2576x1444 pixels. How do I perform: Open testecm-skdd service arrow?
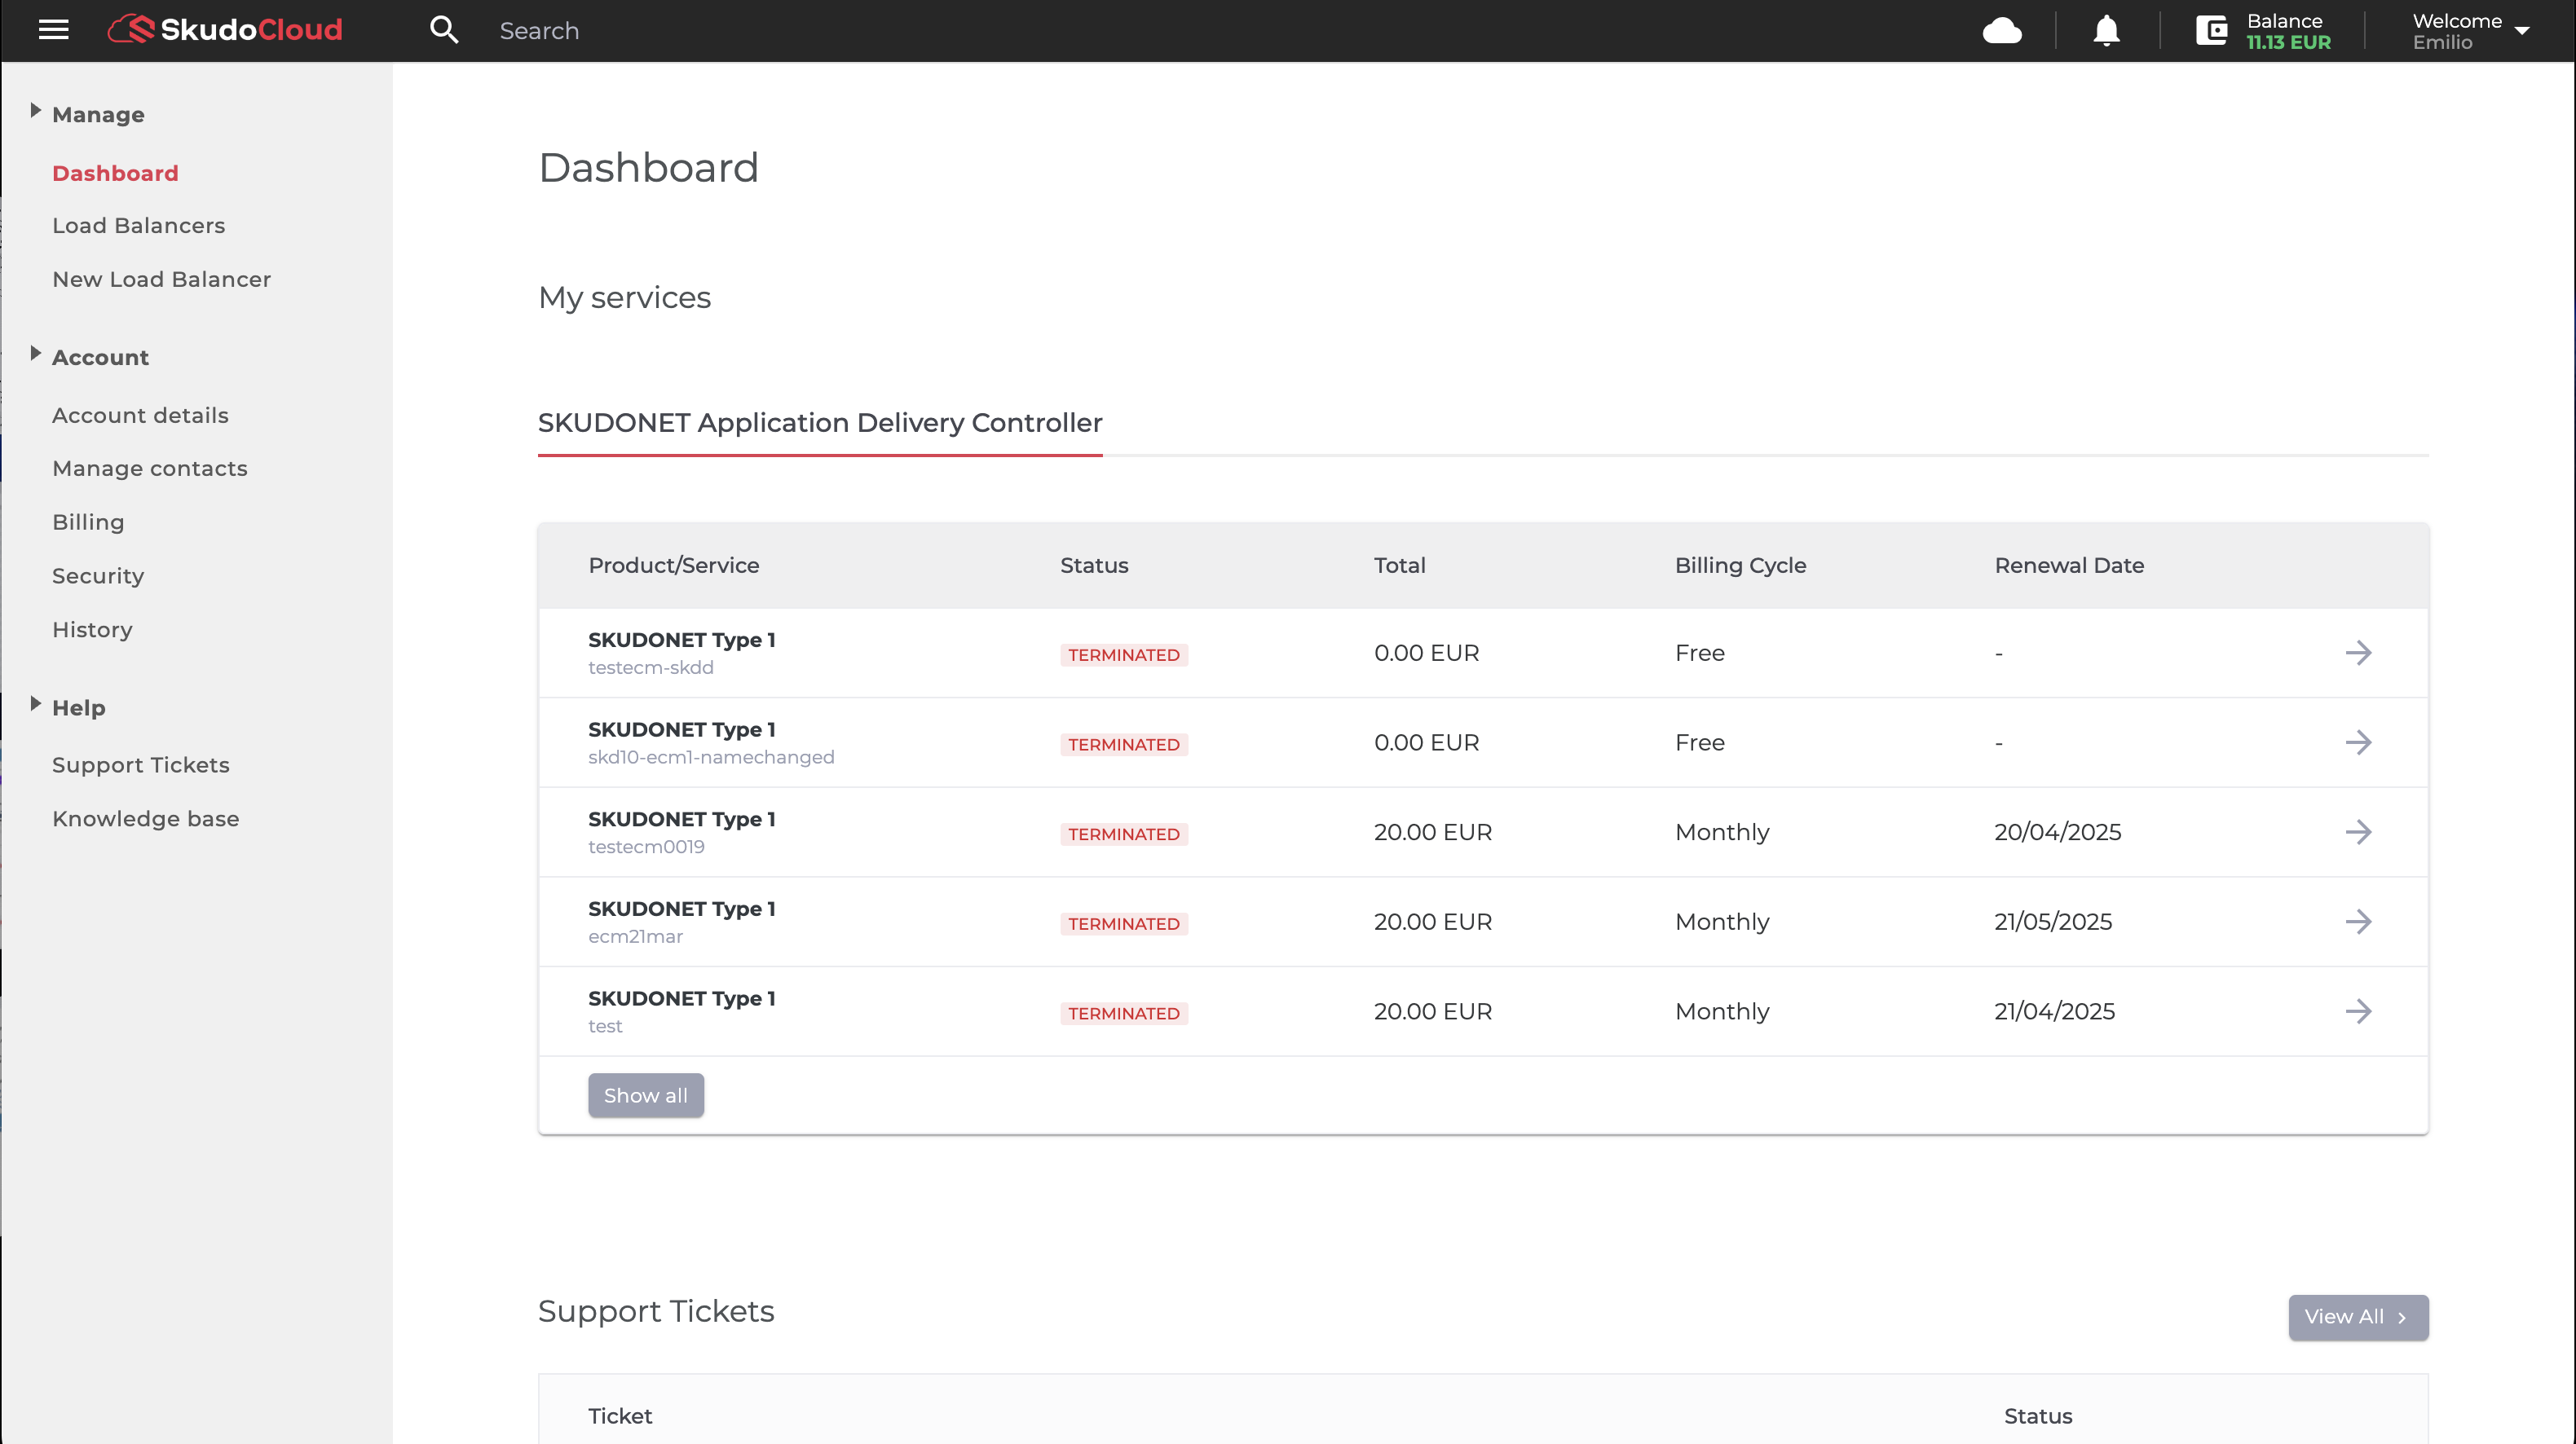(x=2358, y=653)
